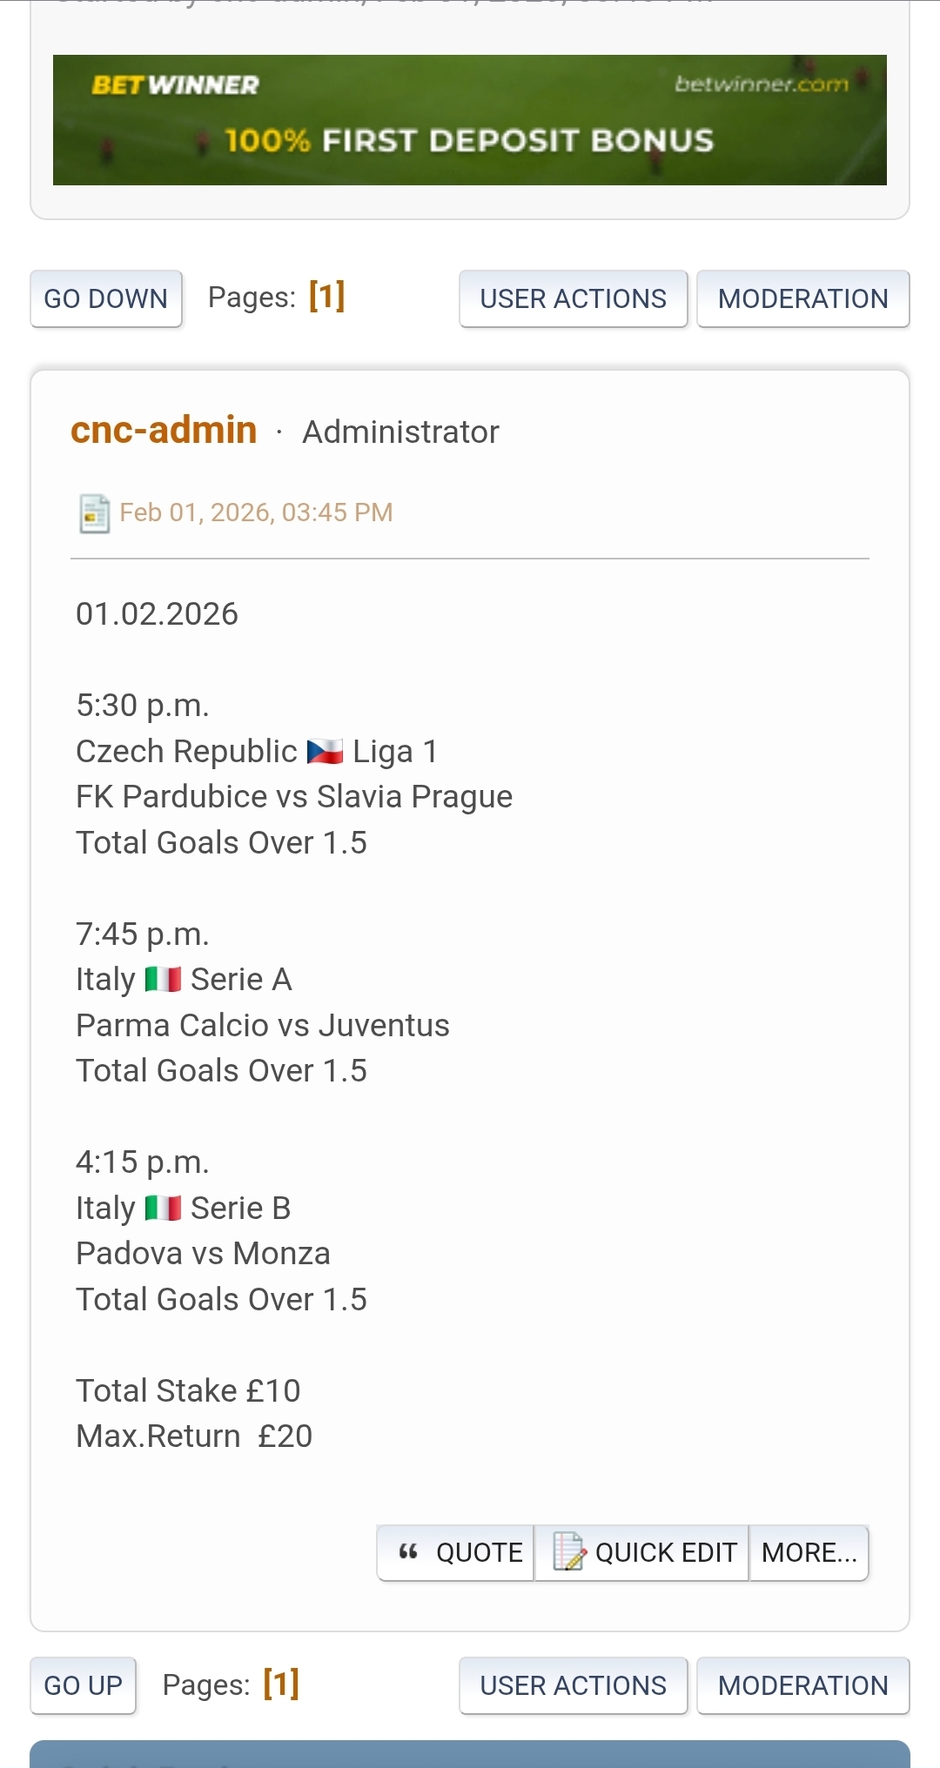Screen dimensions: 940x1768
Task: Click the Feb 01, 2026 post timestamp link
Action: pyautogui.click(x=256, y=512)
